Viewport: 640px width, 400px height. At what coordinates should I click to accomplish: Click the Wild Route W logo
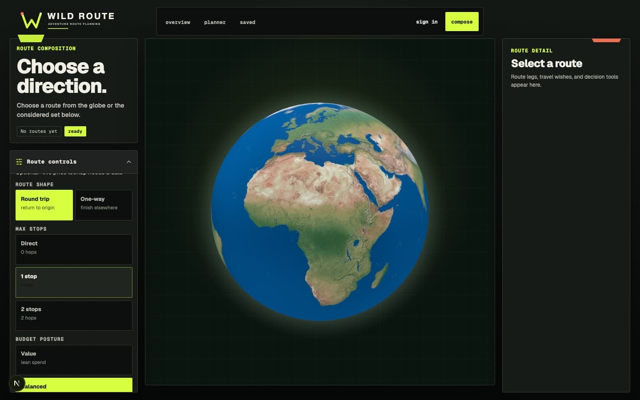click(31, 20)
